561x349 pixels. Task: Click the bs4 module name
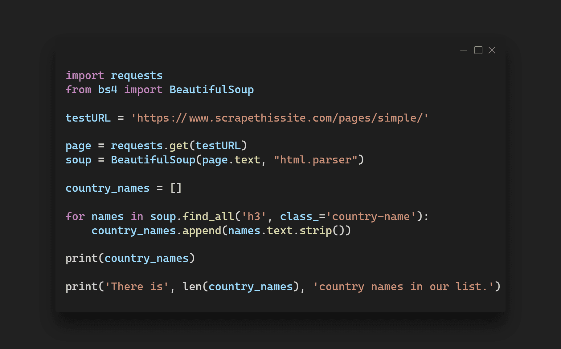pos(108,90)
